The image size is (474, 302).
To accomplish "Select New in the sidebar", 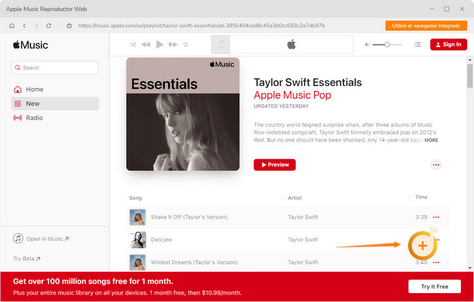I will pyautogui.click(x=55, y=104).
